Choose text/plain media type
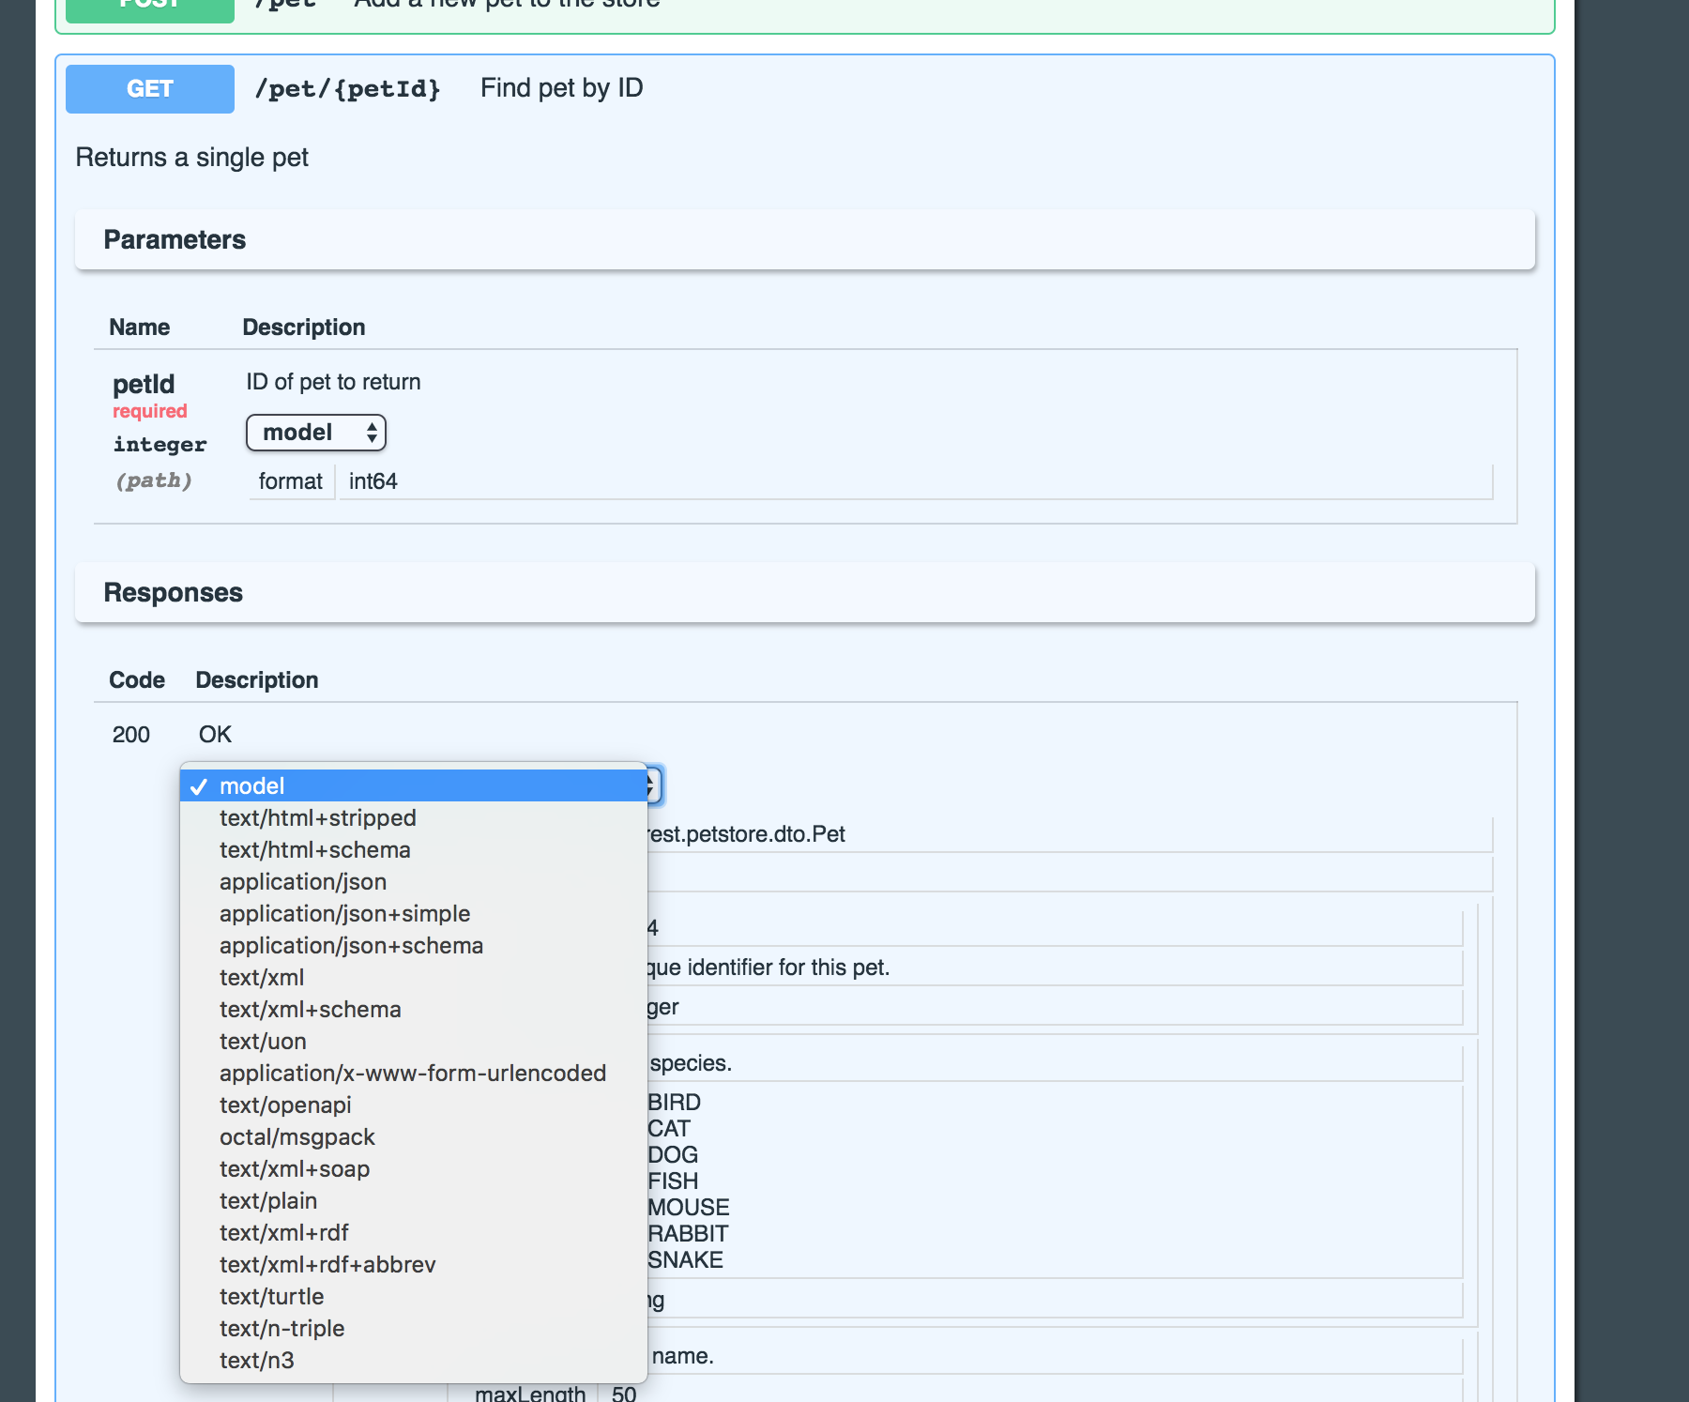1689x1402 pixels. [268, 1201]
